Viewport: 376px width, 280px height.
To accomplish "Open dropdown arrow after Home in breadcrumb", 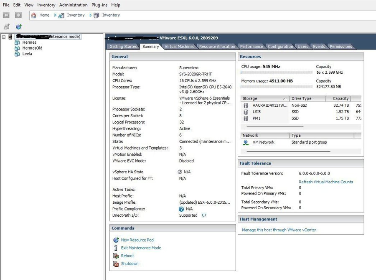I will pos(55,15).
